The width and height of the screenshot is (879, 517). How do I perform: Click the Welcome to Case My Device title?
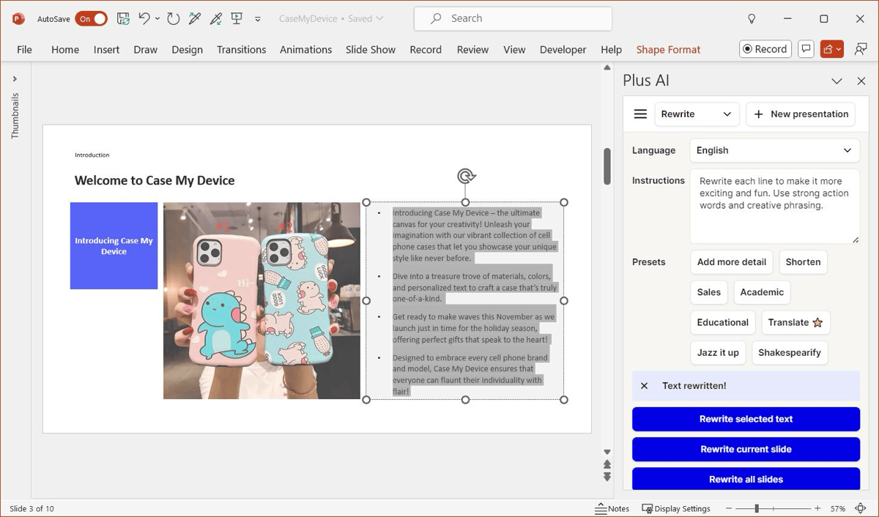[x=155, y=180]
